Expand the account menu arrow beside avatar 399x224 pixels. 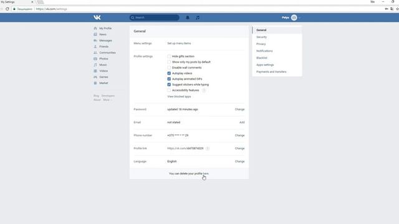(x=299, y=18)
